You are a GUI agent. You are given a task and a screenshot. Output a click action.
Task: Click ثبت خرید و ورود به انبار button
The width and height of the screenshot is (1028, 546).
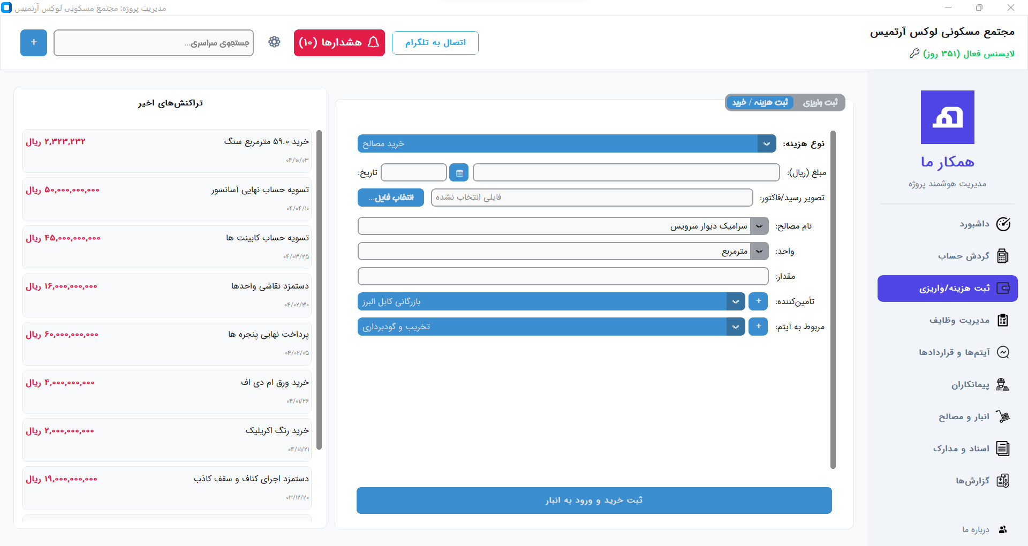(x=594, y=500)
